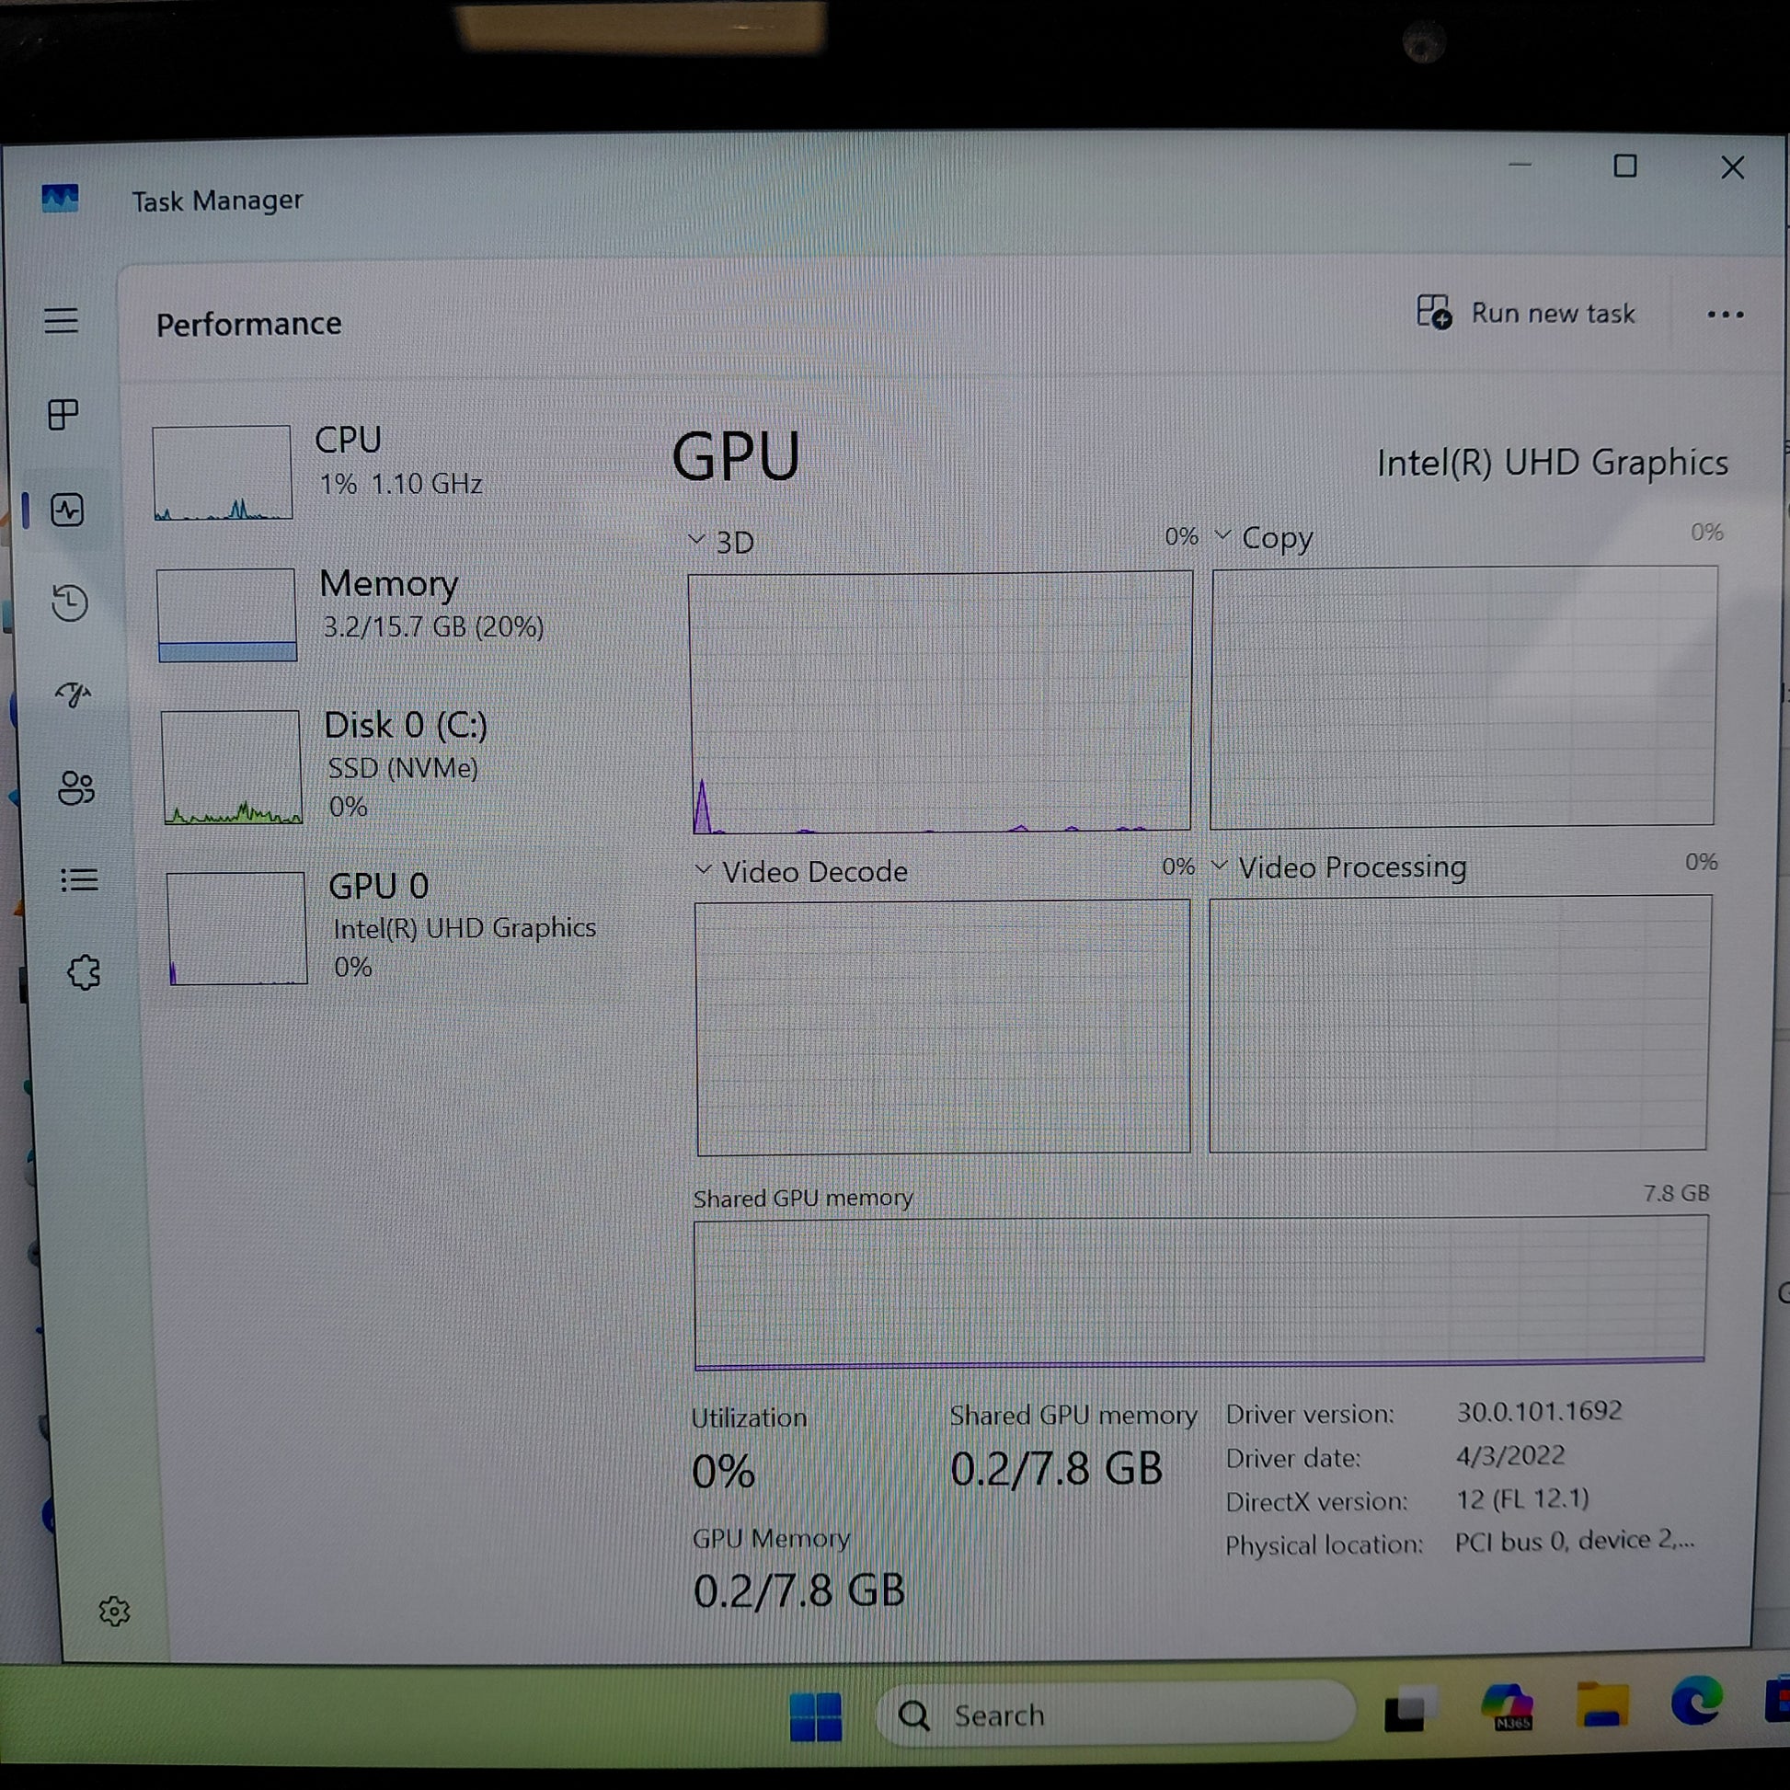
Task: Open the Startup apps icon
Action: (x=73, y=694)
